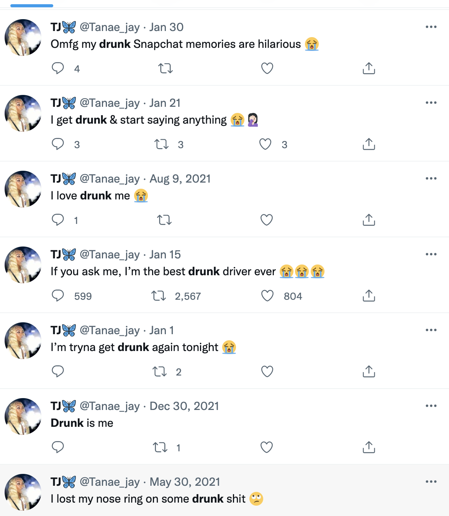Retweet the best drunk driver tweet

pos(159,296)
